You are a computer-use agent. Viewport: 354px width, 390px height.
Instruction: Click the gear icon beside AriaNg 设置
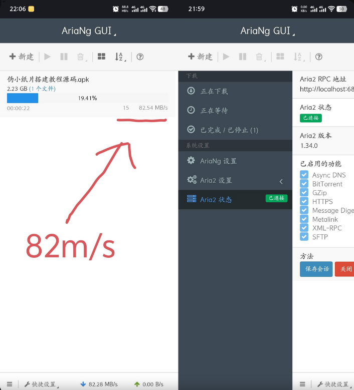click(x=191, y=160)
